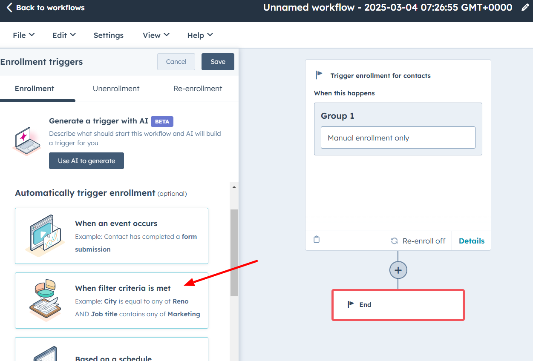Viewport: 533px width, 361px height.
Task: Select the Settings menu item
Action: click(108, 35)
